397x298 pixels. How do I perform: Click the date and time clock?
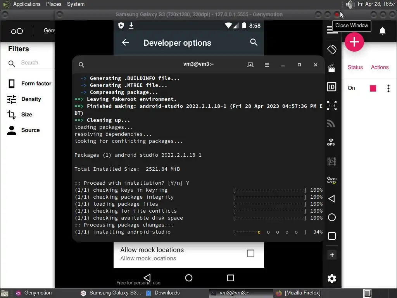376,4
